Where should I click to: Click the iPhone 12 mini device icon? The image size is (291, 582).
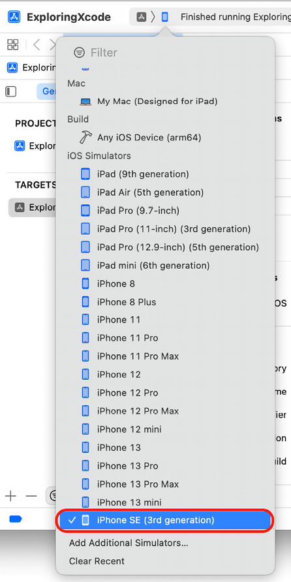[85, 429]
